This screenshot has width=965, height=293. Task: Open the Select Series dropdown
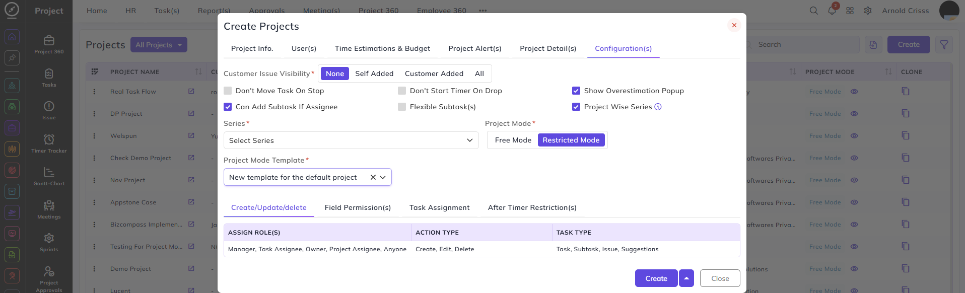(351, 140)
